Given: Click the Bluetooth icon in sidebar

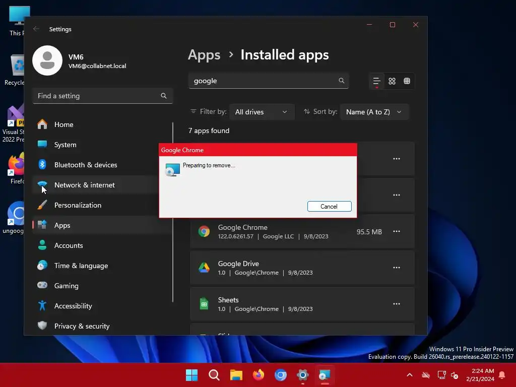Looking at the screenshot, I should (42, 164).
